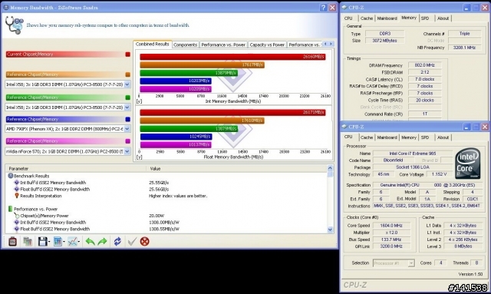This screenshot has width=491, height=294.
Task: Open the Performance vs. Power tab
Action: 223,45
